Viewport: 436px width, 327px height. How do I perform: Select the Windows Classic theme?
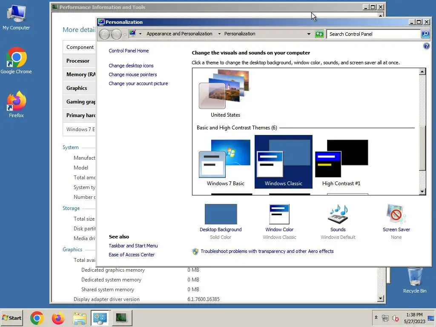283,162
